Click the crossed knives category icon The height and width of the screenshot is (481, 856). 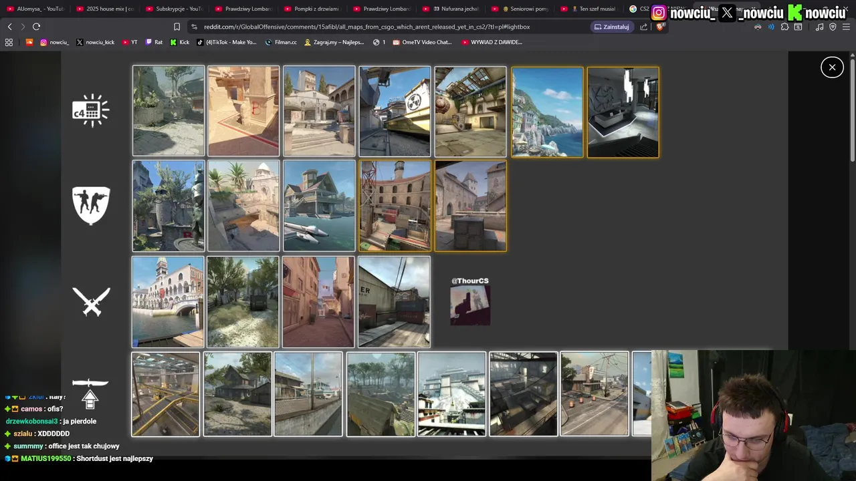coord(91,301)
